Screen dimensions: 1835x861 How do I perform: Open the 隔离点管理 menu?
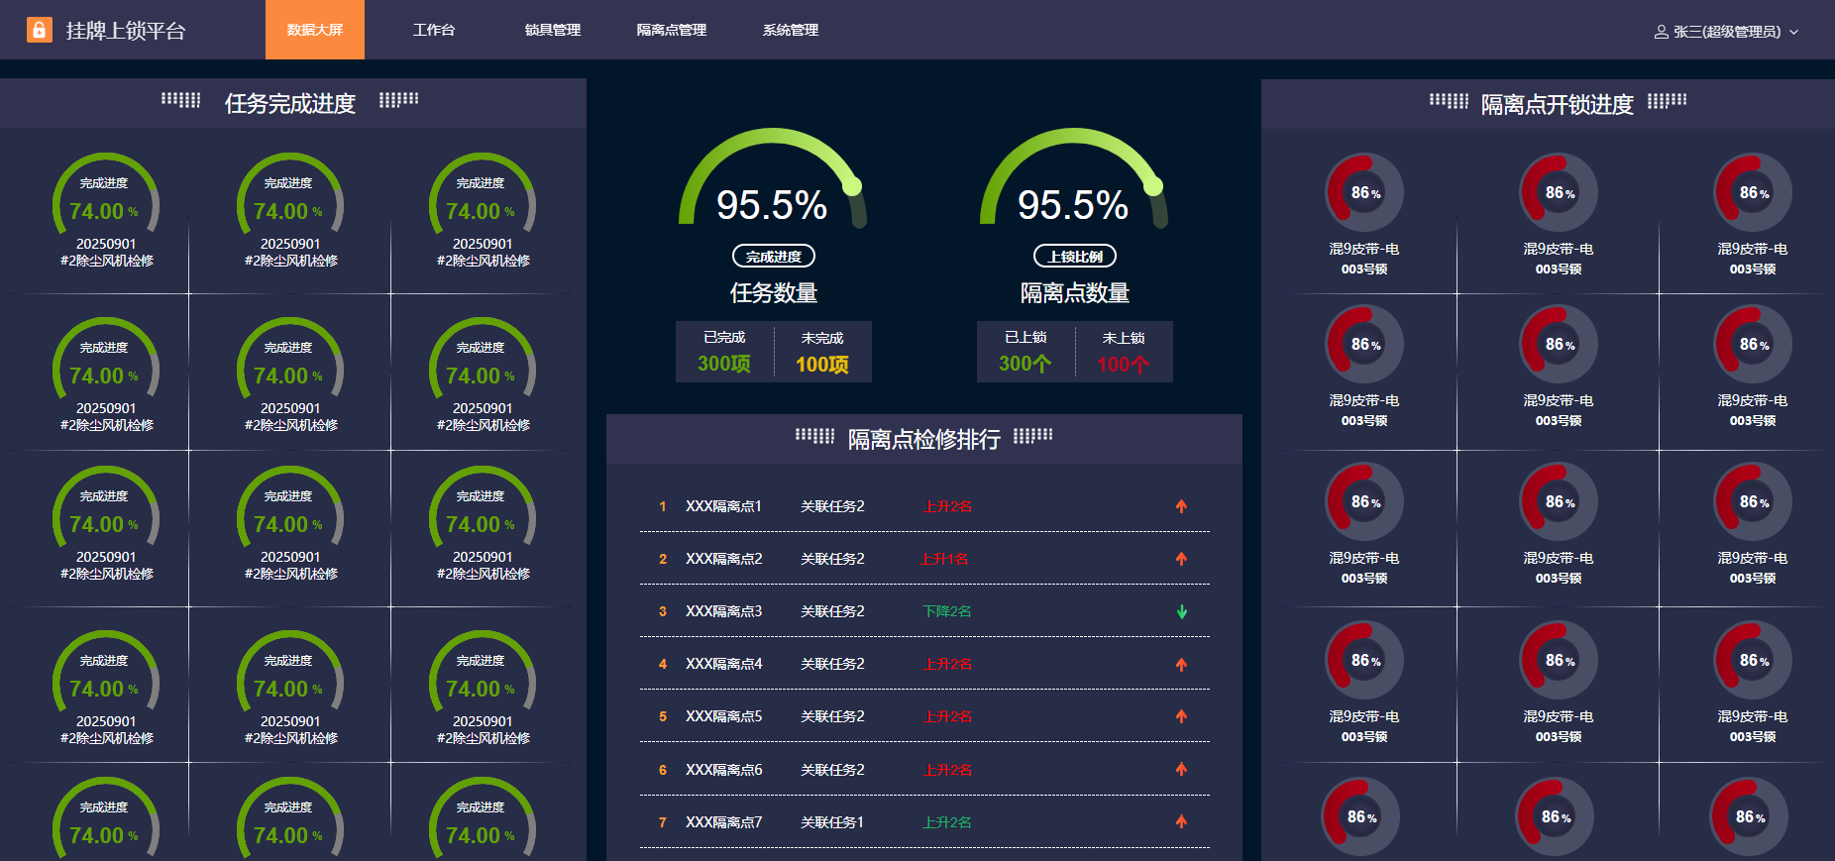(672, 30)
